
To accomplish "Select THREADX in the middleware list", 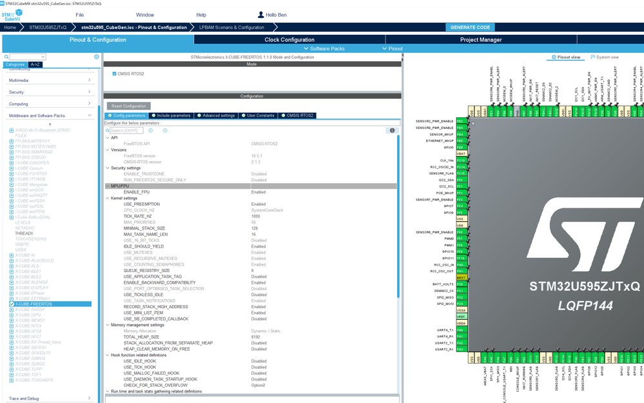I will [x=24, y=233].
